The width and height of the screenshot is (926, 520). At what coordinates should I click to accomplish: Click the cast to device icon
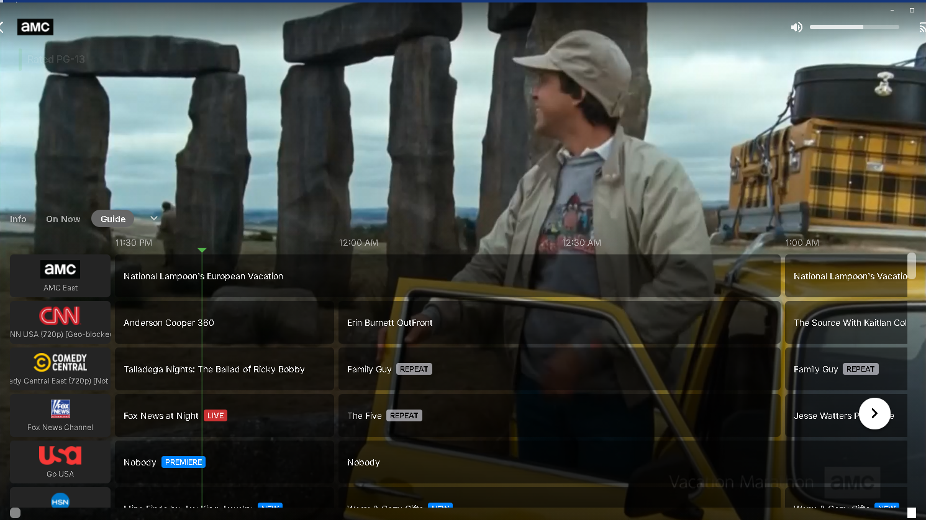click(922, 27)
